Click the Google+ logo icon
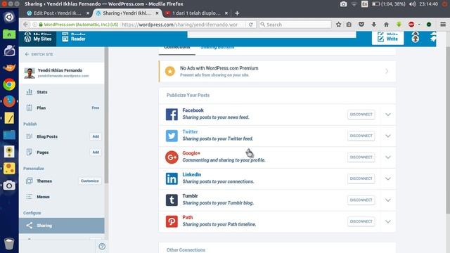450x253 pixels. click(x=172, y=157)
